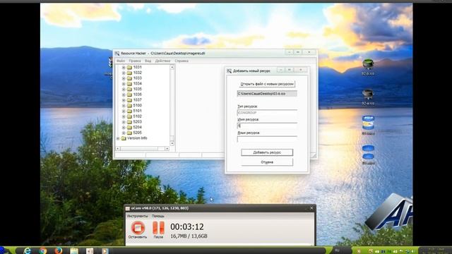The width and height of the screenshot is (452, 254).
Task: Click the tree scrollbar up arrow
Action: tap(172, 67)
